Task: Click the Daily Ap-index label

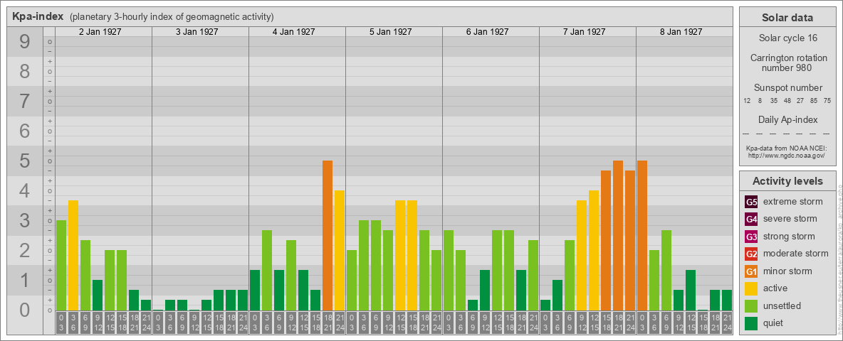Action: point(787,119)
